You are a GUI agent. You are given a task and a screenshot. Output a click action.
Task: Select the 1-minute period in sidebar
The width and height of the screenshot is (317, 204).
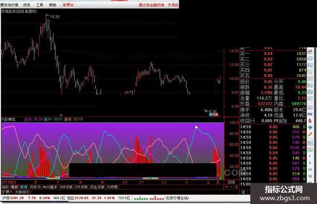[x=310, y=156]
